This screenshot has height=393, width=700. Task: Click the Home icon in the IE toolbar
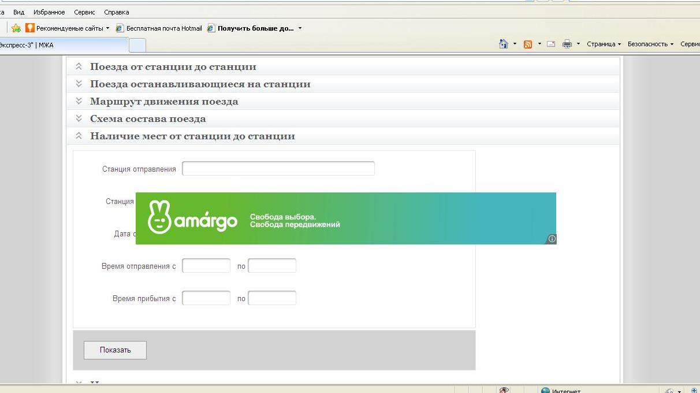pos(504,44)
